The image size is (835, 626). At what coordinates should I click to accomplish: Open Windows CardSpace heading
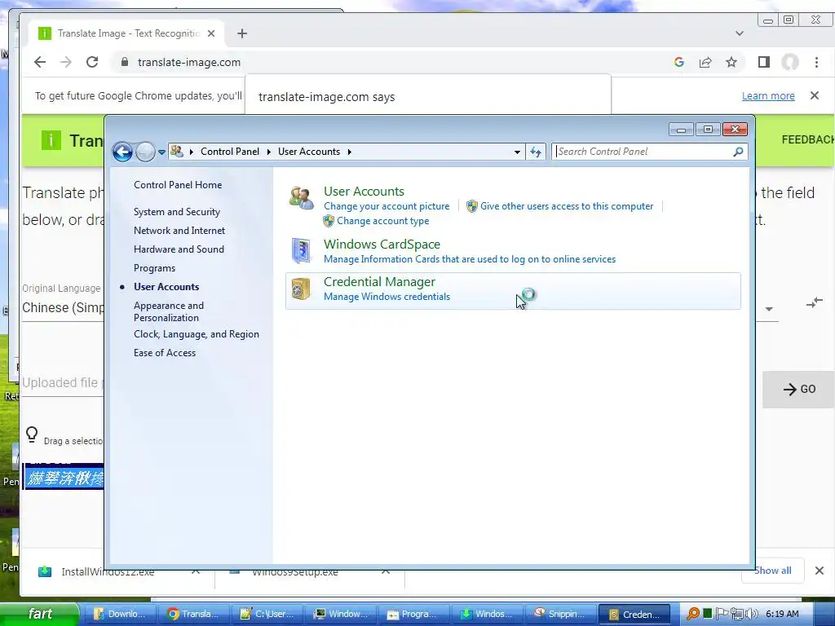382,245
